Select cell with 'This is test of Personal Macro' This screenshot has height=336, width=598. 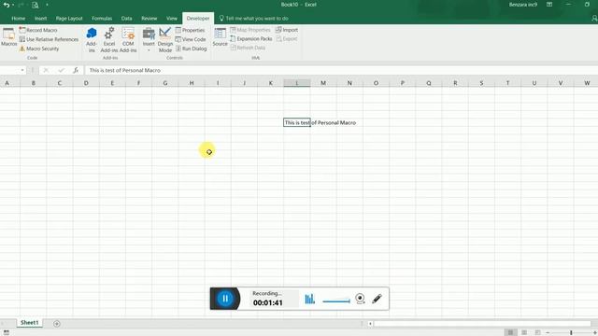[x=297, y=122]
